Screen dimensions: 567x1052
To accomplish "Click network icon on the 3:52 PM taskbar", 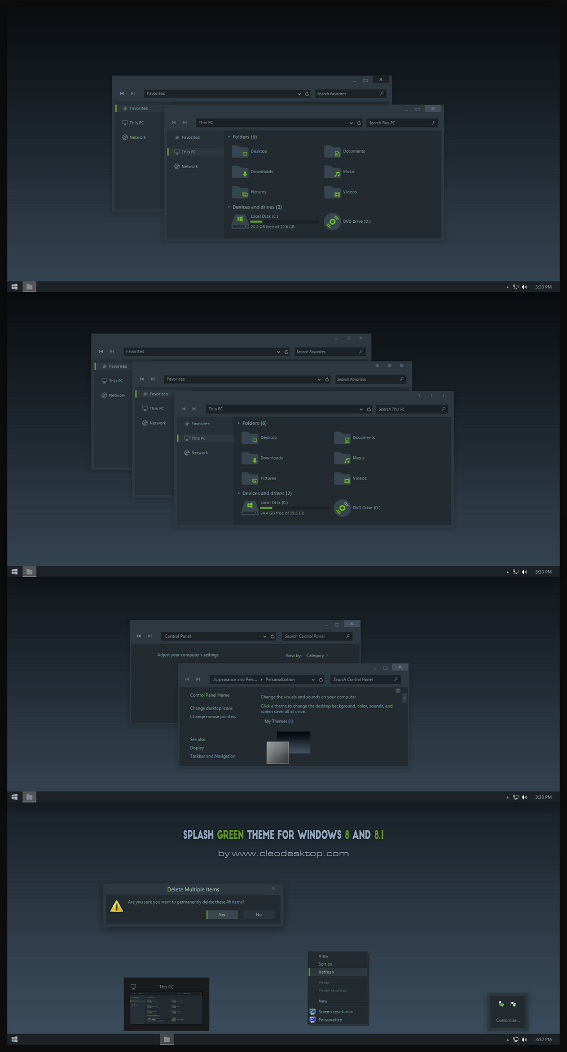I will (x=516, y=1040).
